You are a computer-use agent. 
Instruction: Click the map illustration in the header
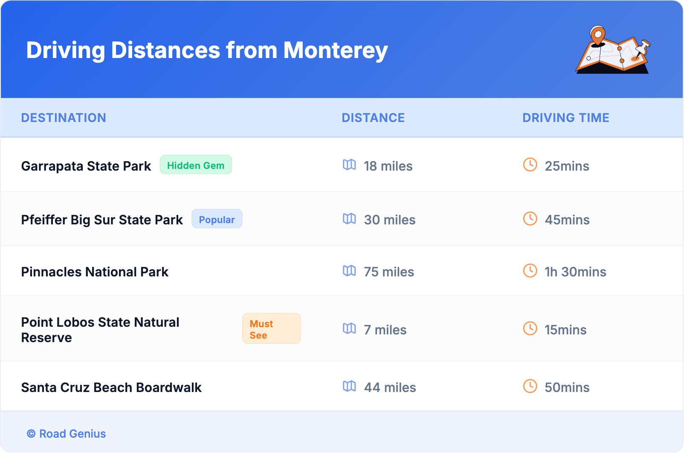point(613,50)
